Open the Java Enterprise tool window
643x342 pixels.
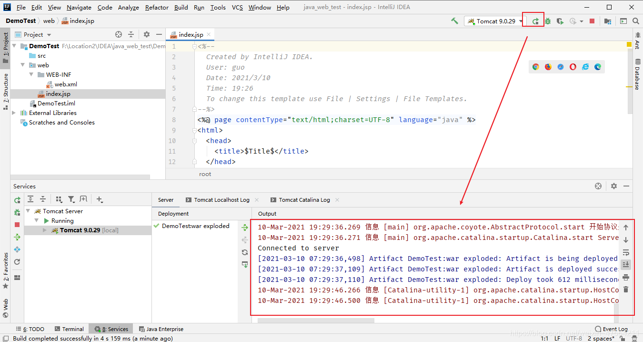tap(161, 329)
